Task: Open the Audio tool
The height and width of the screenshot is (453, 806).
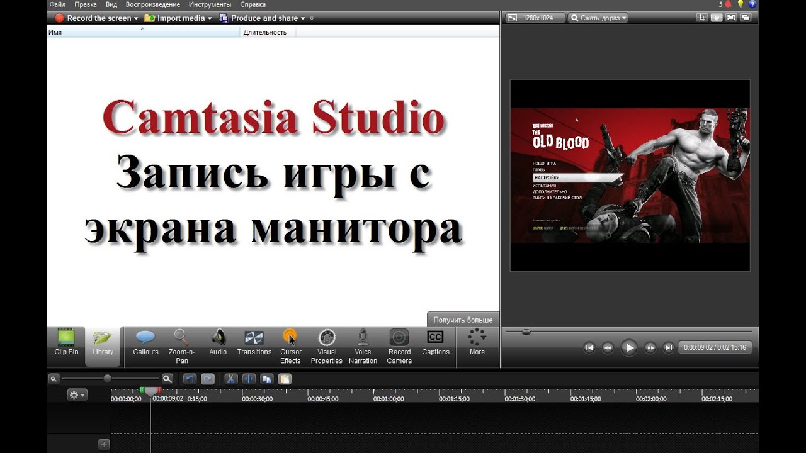Action: click(x=218, y=344)
